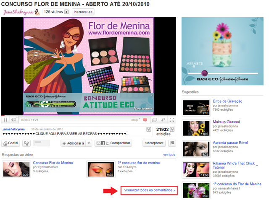
Task: Open Rihanna Who's That Chick Tutorial title
Action: [x=235, y=165]
